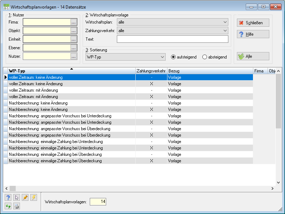The image size is (285, 214).
Task: Open the Ebene lookup ellipsis button
Action: 73,48
